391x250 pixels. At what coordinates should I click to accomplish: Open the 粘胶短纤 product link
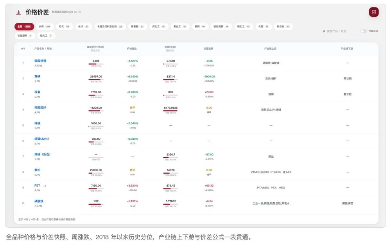coord(40,108)
